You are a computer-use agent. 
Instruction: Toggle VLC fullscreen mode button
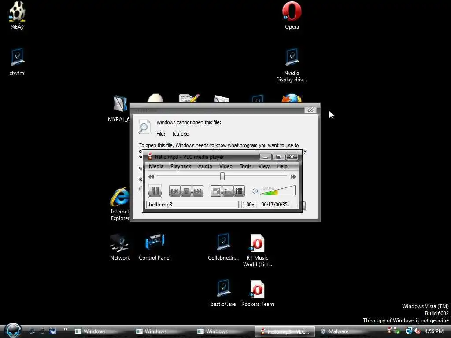click(216, 191)
